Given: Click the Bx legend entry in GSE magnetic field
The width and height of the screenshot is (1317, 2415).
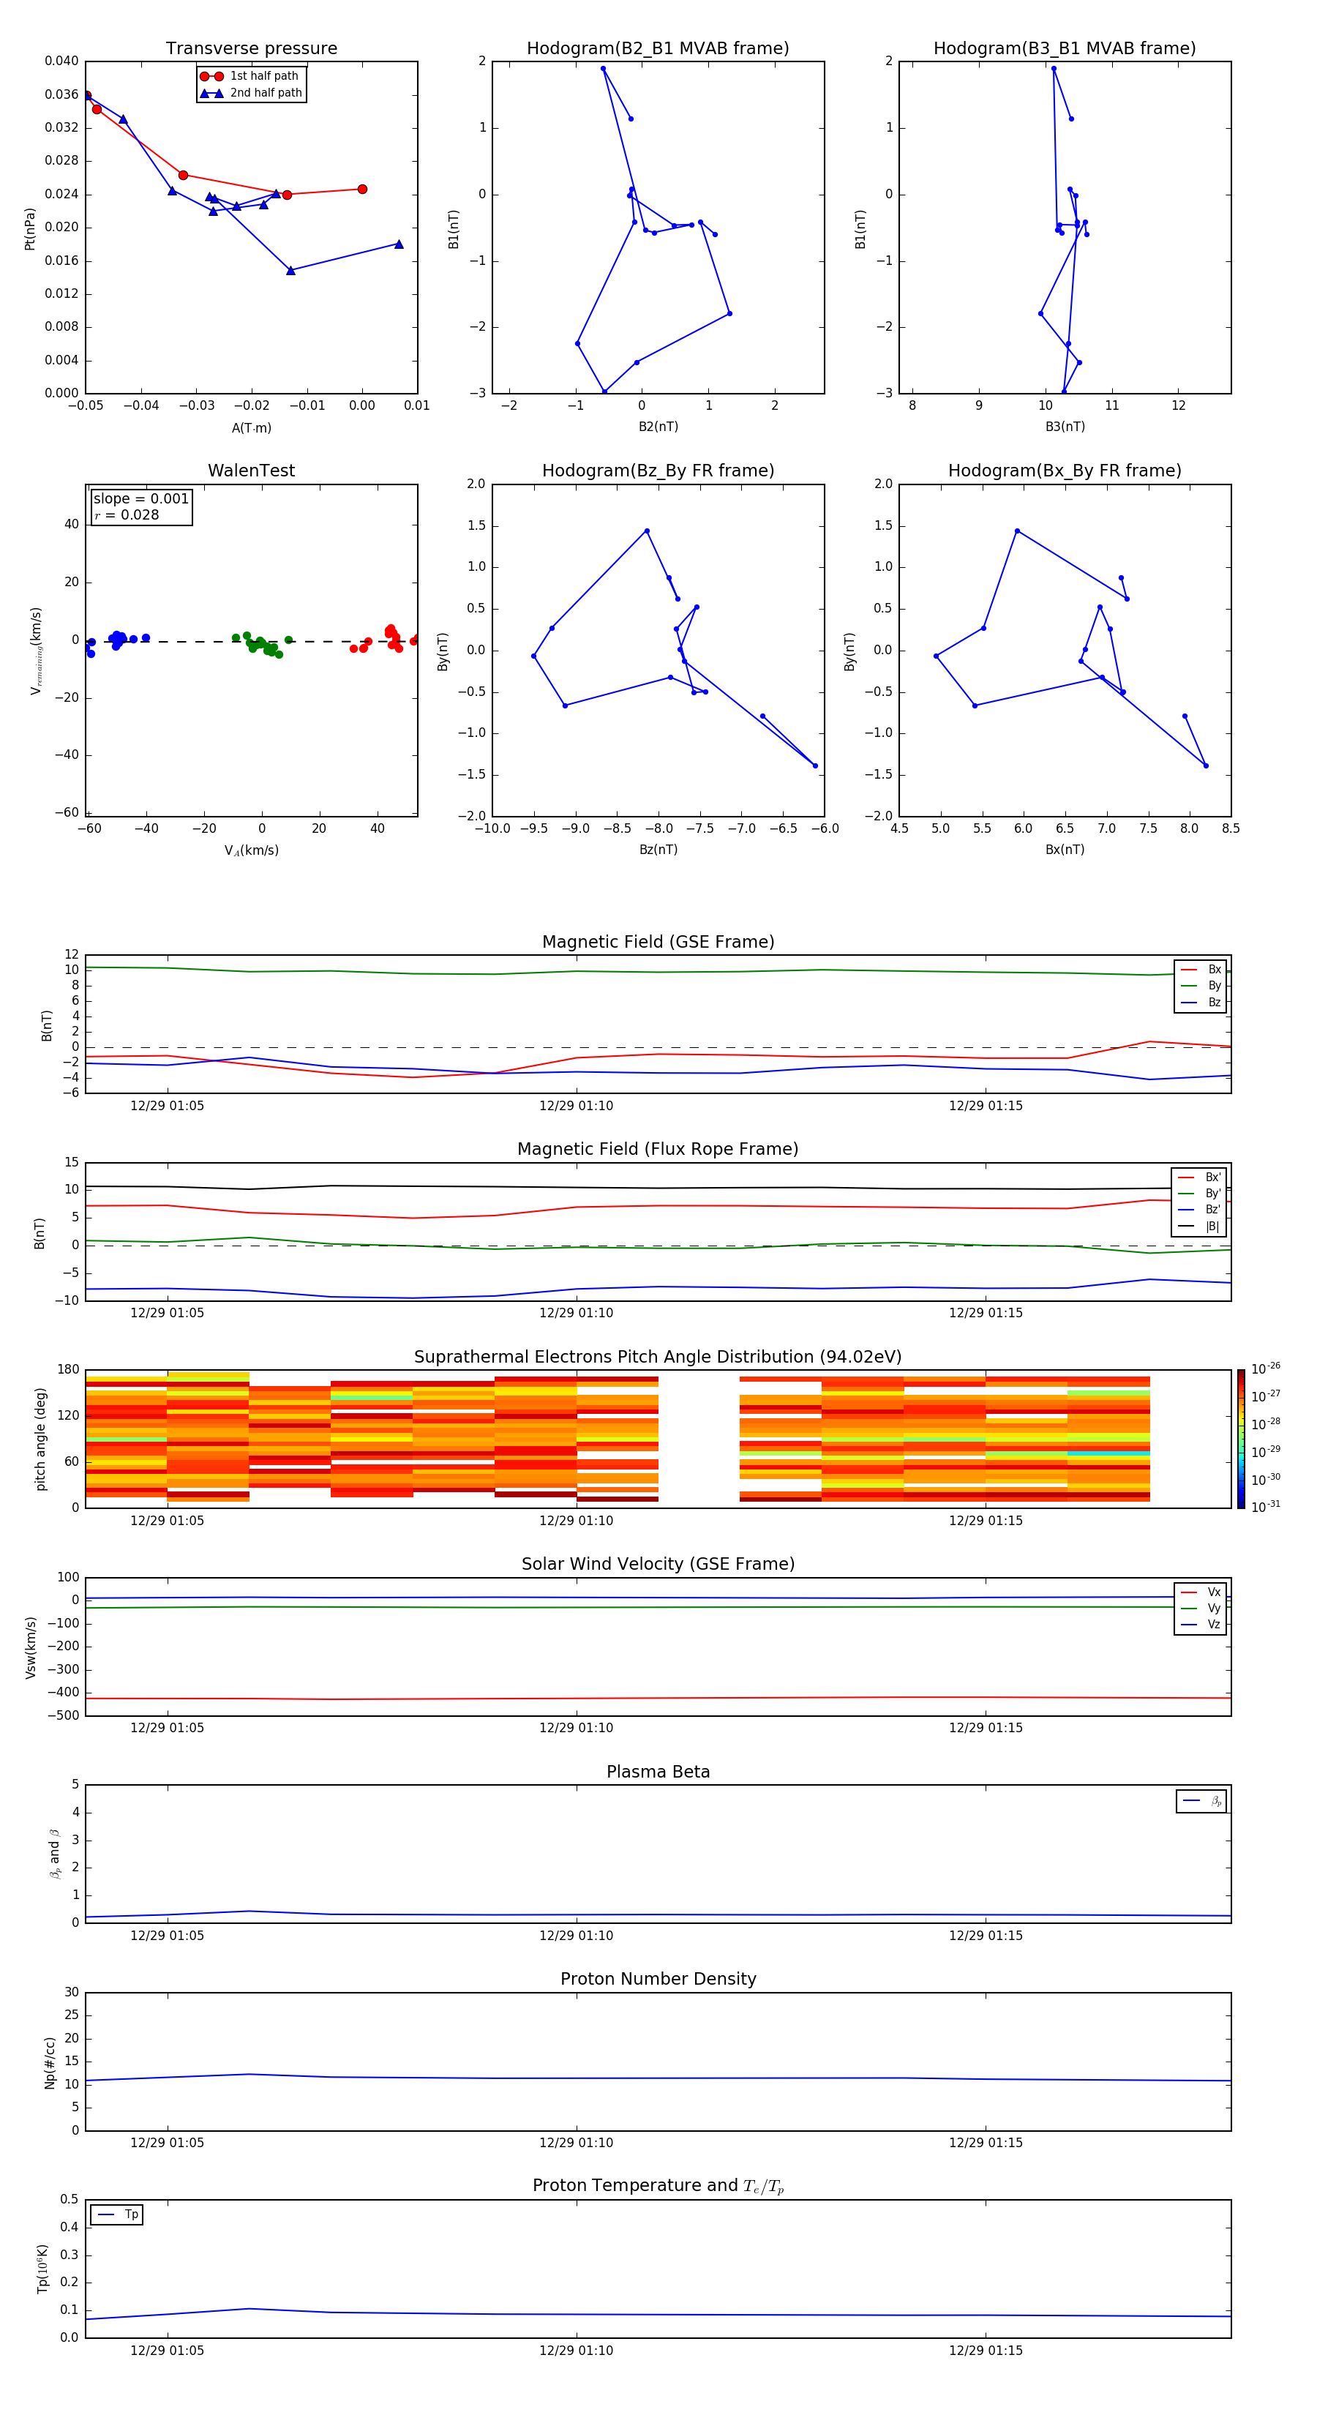Looking at the screenshot, I should (x=1201, y=970).
